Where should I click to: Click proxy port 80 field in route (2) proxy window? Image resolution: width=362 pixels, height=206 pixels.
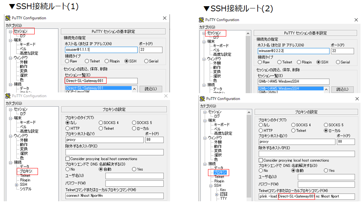(x=346, y=141)
